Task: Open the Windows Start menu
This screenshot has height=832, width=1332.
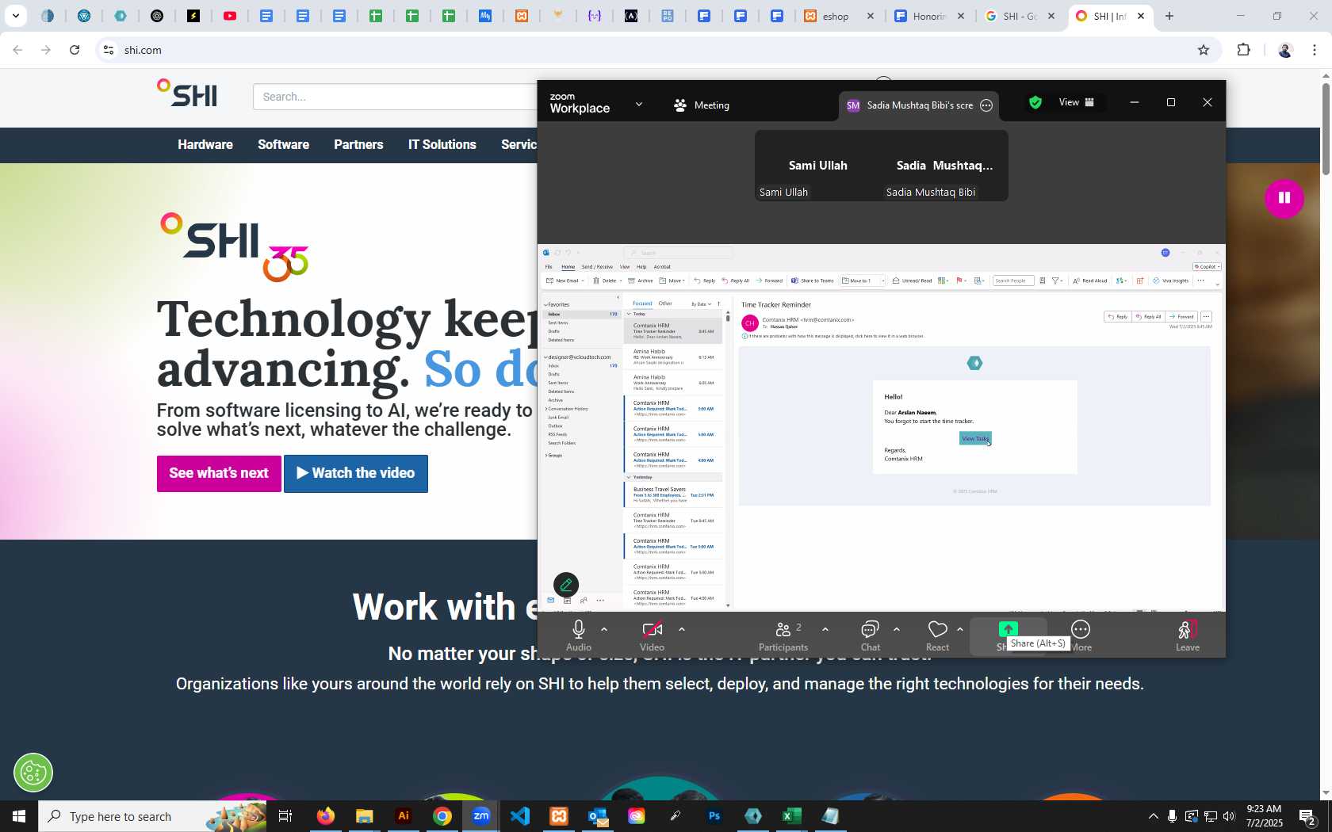Action: pyautogui.click(x=19, y=816)
